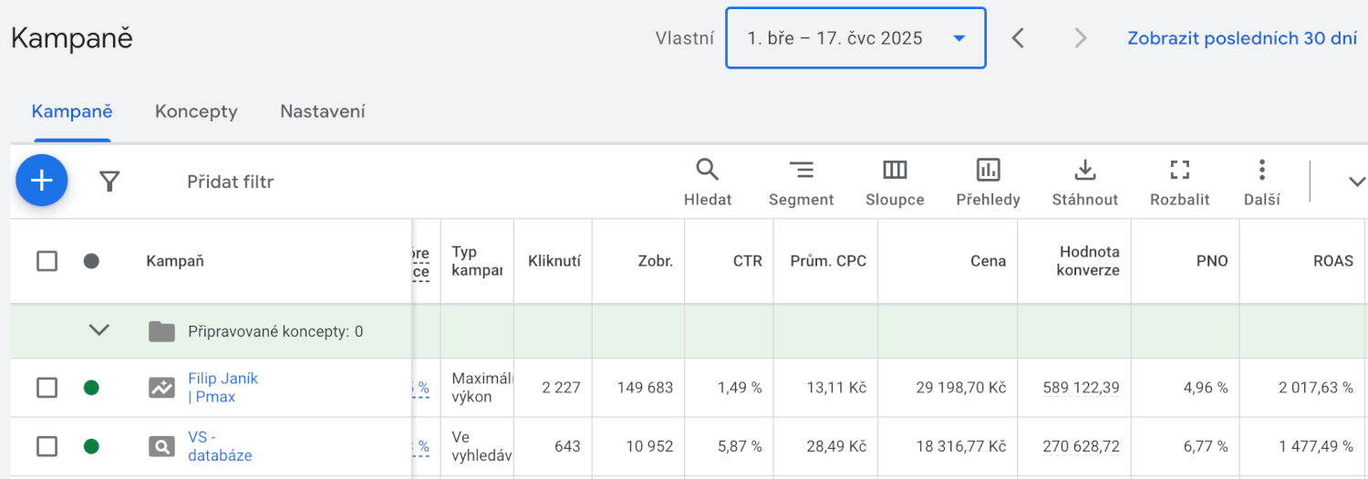This screenshot has height=479, width=1368.
Task: Open the Segment tool
Action: (801, 182)
